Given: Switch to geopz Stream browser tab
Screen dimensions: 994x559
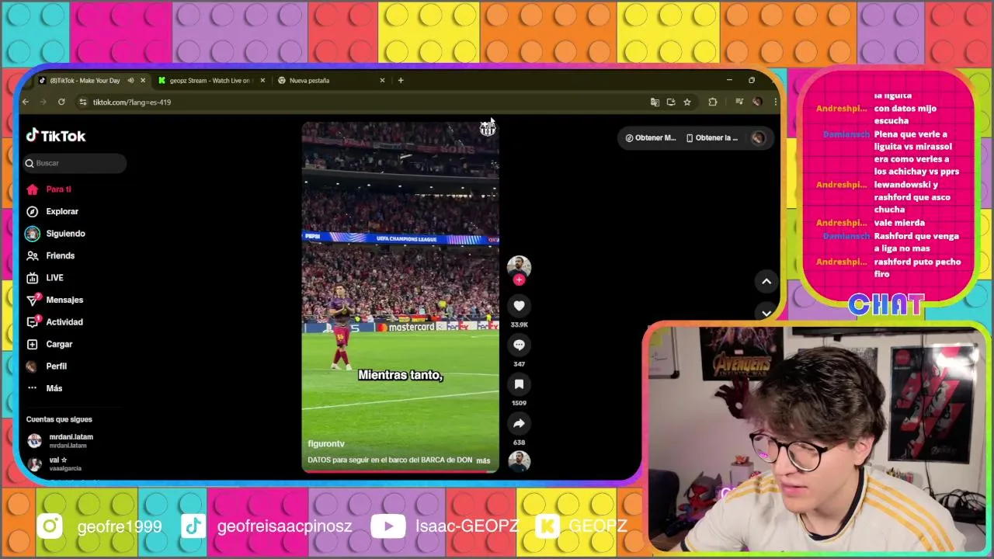Looking at the screenshot, I should (x=210, y=81).
